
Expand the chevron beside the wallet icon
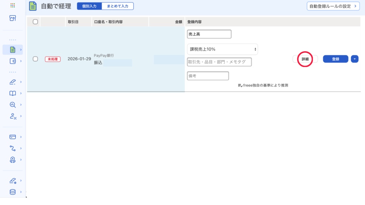tap(21, 61)
